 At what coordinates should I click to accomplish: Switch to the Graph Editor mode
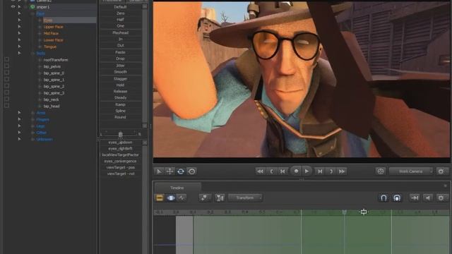point(182,198)
